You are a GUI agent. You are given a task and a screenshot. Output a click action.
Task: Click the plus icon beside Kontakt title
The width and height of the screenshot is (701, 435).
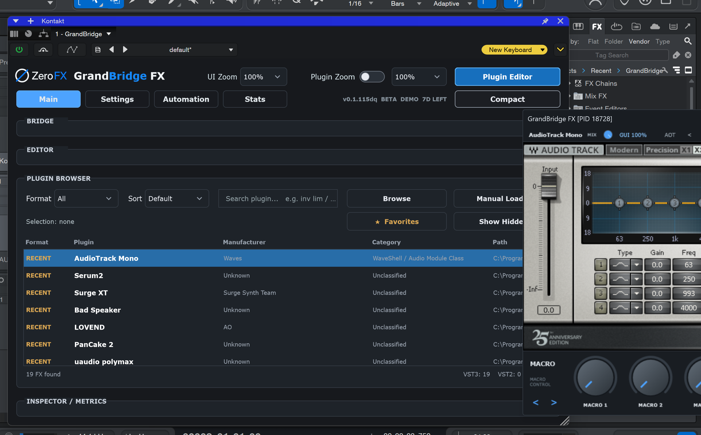(x=30, y=21)
